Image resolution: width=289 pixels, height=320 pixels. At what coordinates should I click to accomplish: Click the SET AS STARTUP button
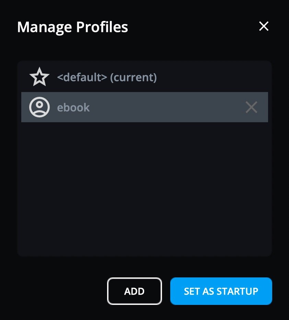pos(221,291)
